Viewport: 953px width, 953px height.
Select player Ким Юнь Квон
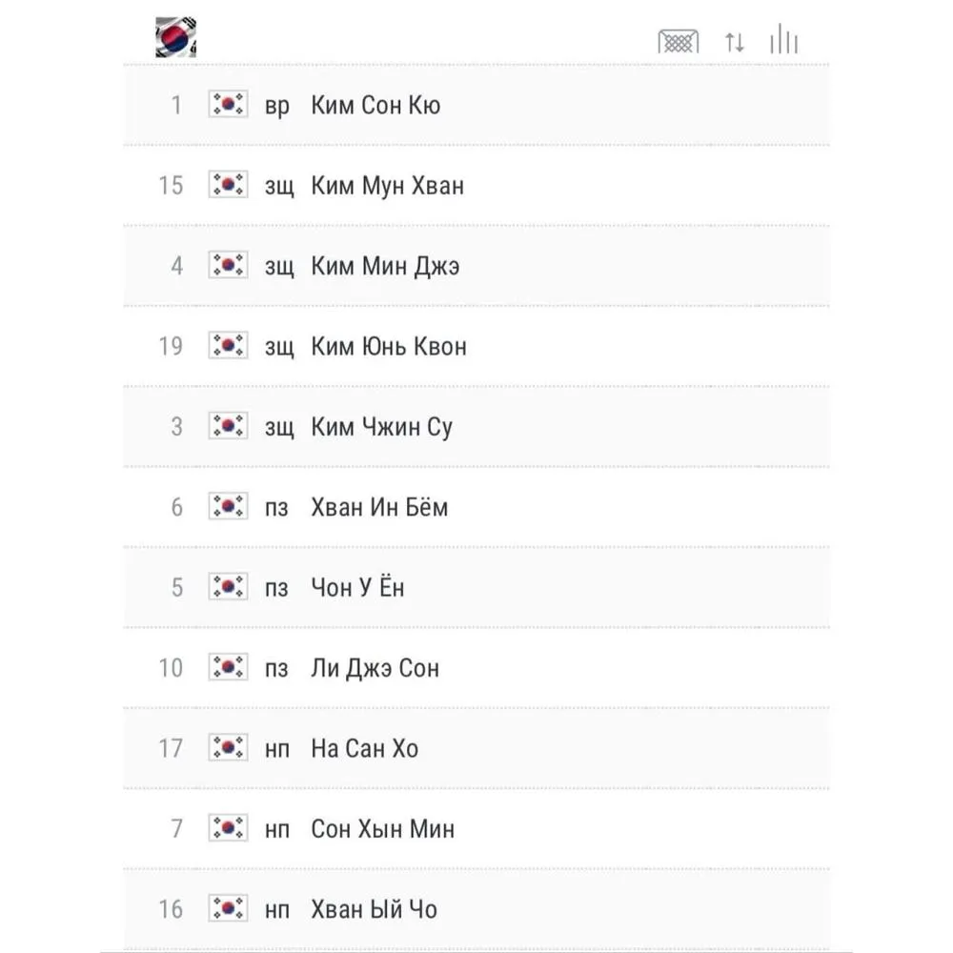point(389,347)
